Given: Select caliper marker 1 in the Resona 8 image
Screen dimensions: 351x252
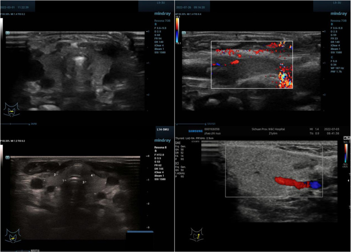Looking at the screenshot, I should pos(64,180).
